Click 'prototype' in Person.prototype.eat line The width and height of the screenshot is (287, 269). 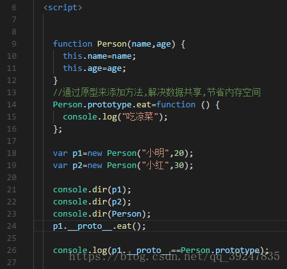(109, 105)
